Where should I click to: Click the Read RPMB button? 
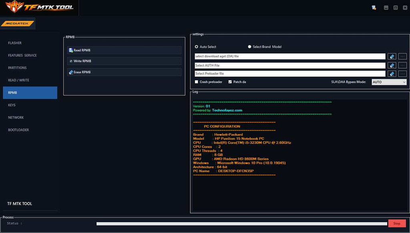(124, 50)
